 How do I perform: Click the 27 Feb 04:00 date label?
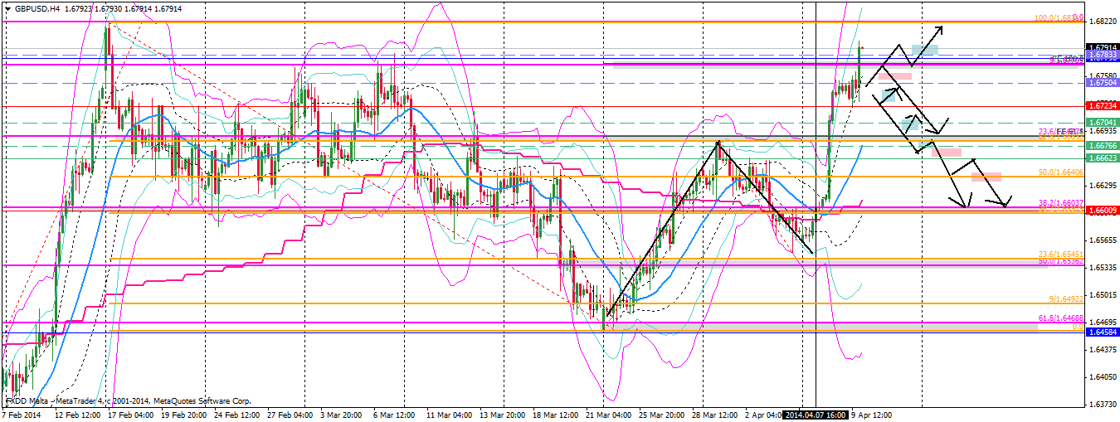pyautogui.click(x=289, y=415)
